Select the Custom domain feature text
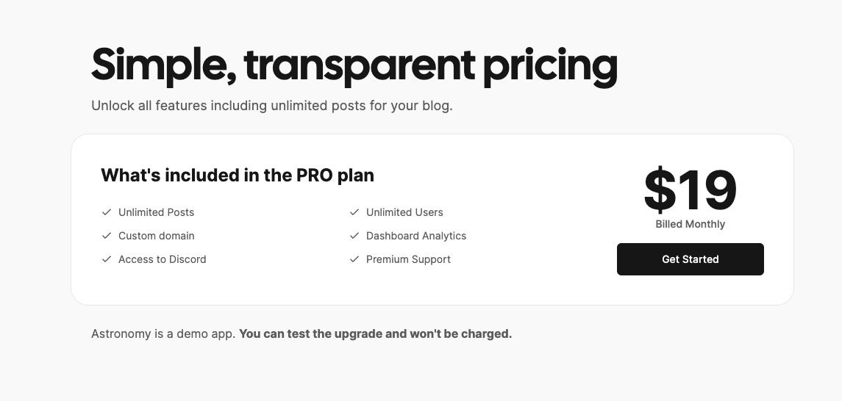 (x=156, y=236)
